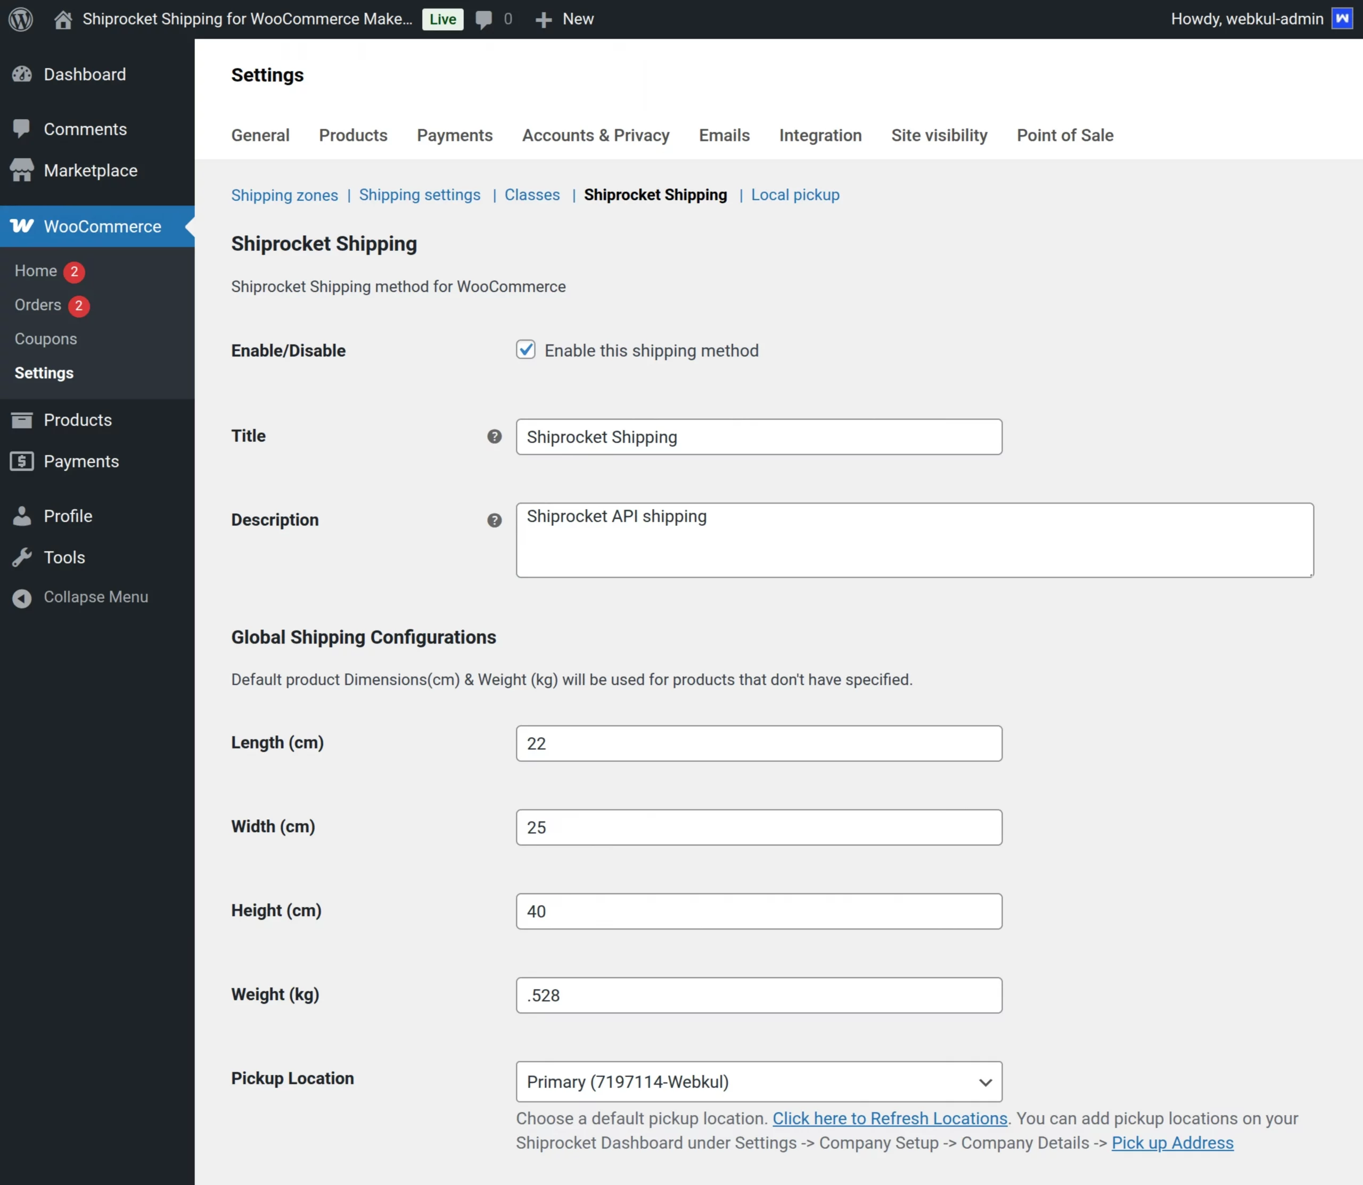Focus the Width (cm) input field

click(x=759, y=827)
